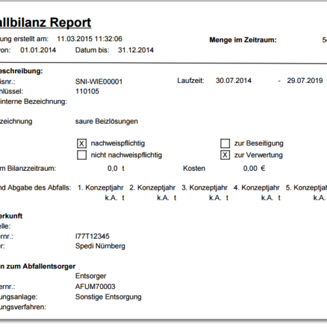Select the disposer number AFUM70003
327x327 pixels.
tap(95, 286)
